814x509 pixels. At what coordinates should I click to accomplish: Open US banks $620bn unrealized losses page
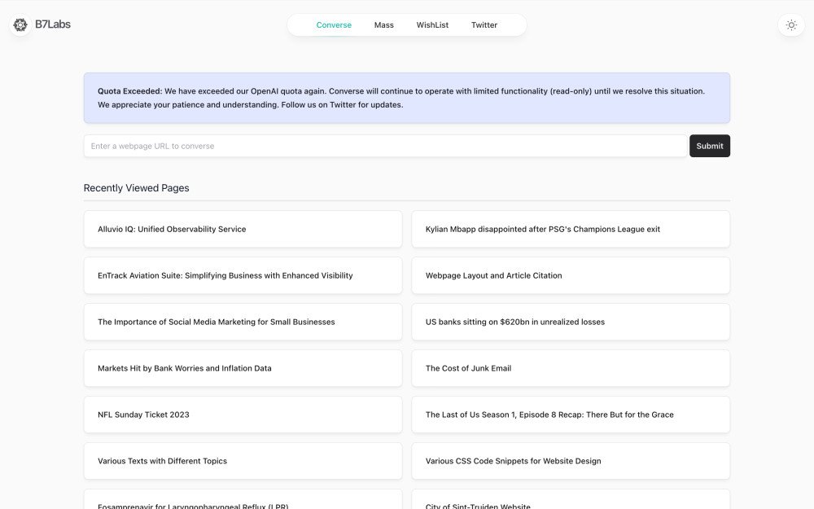570,323
